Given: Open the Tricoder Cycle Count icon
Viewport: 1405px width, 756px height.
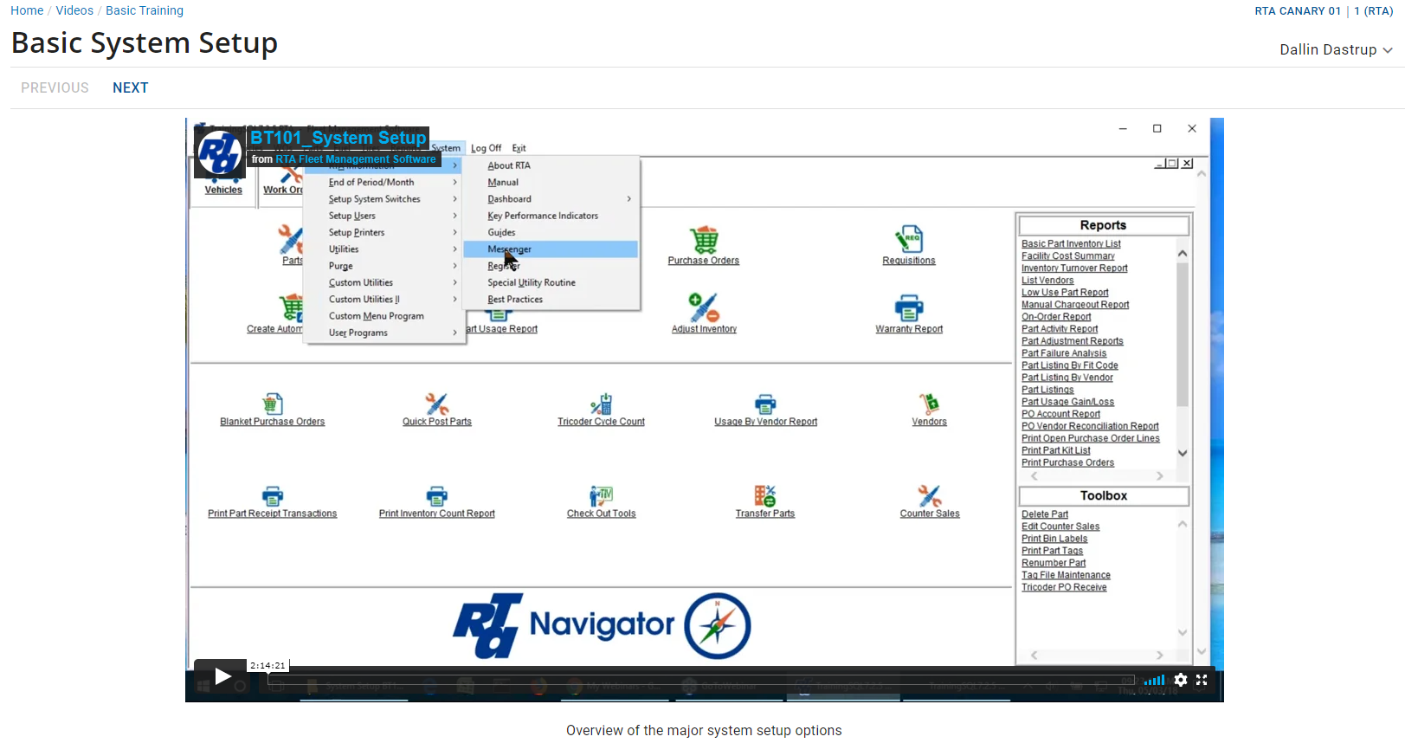Looking at the screenshot, I should (x=601, y=404).
